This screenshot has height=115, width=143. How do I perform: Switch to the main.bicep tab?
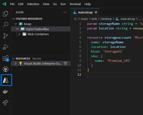tap(85, 13)
